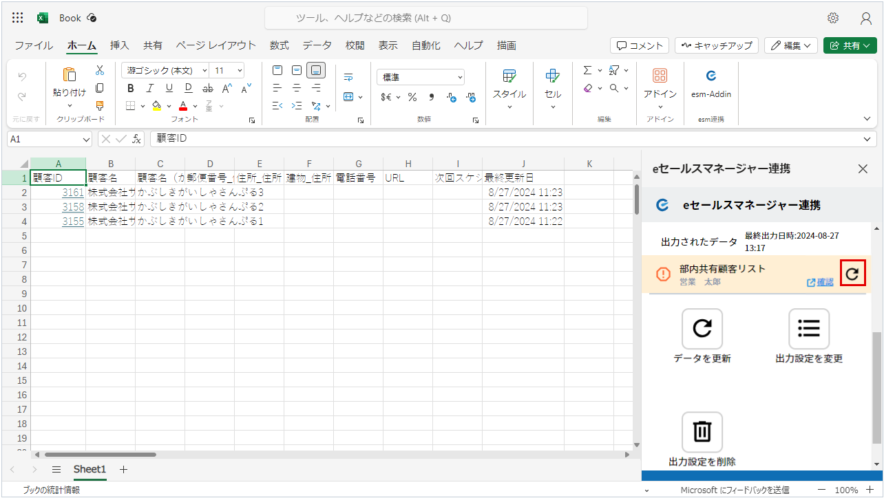Expand the Name Box dropdown arrow
The image size is (884, 498).
[x=86, y=139]
